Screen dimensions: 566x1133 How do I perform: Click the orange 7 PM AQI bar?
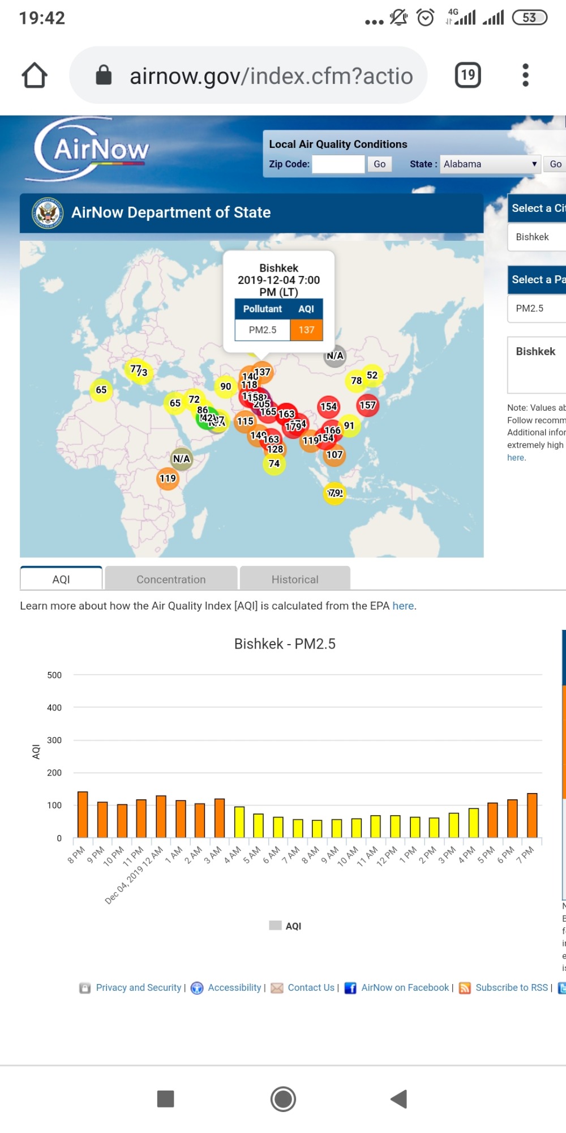point(532,815)
